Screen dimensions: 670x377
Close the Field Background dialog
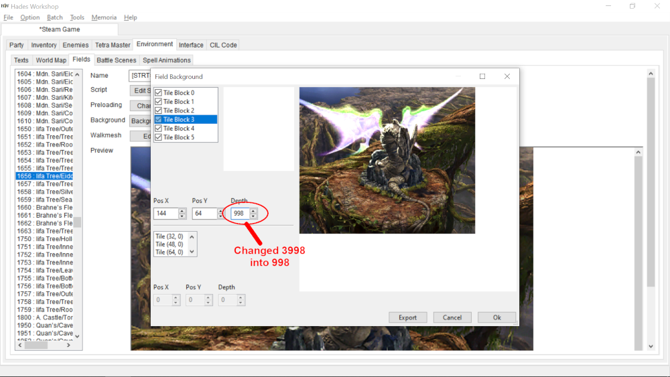pyautogui.click(x=507, y=76)
